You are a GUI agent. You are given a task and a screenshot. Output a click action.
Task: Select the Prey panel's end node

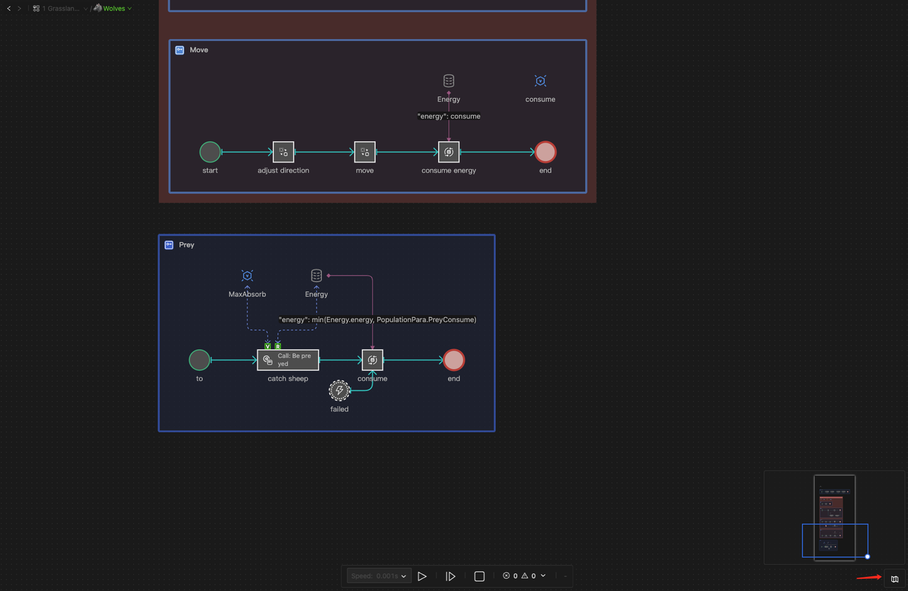click(454, 360)
